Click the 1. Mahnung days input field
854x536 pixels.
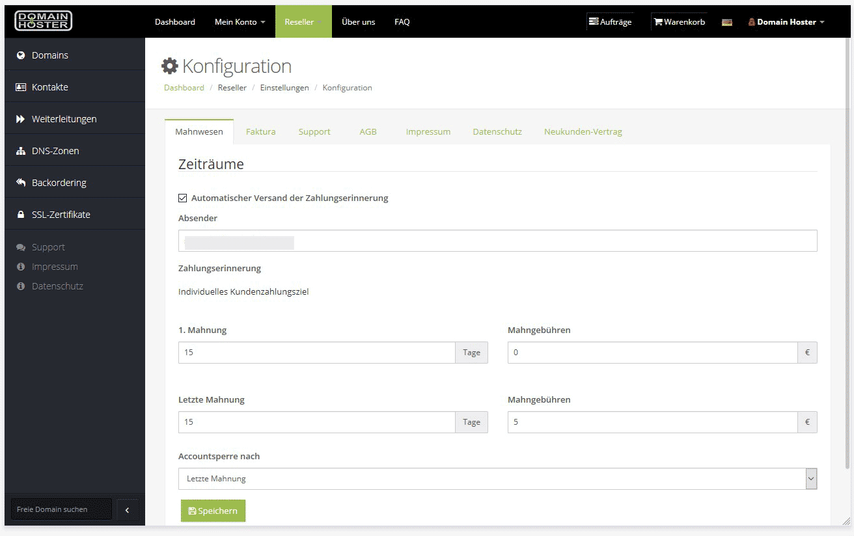point(317,353)
